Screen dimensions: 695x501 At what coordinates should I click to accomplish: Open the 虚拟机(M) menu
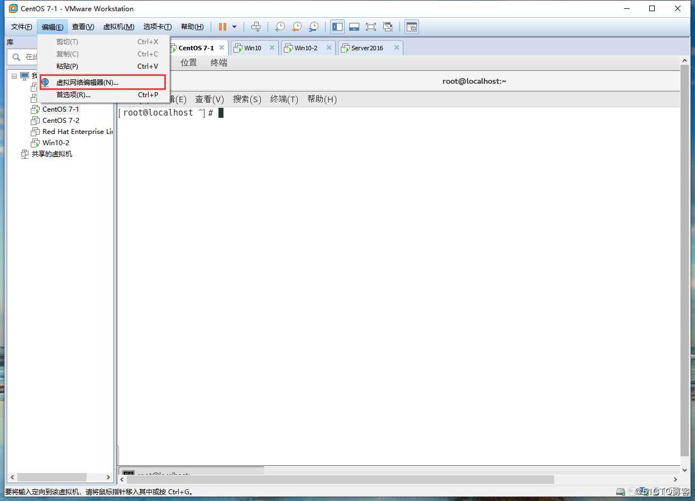[118, 27]
